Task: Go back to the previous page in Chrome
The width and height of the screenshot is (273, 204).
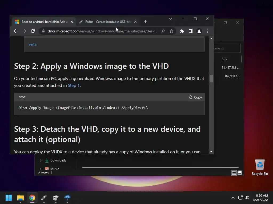Action: tap(16, 31)
